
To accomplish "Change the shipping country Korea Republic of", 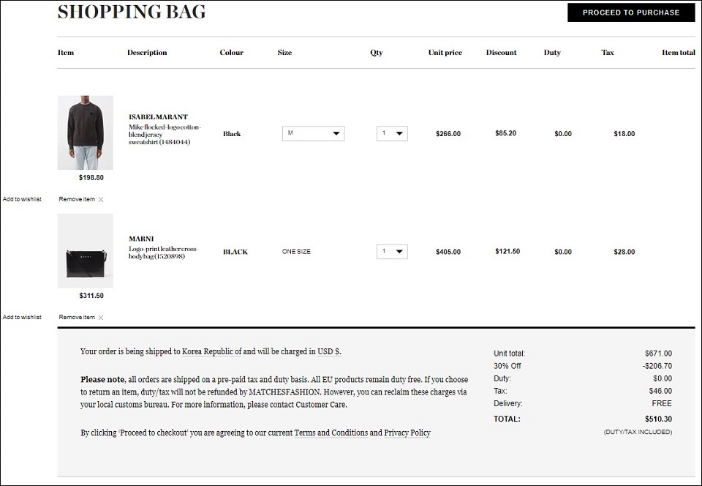I will [x=211, y=351].
